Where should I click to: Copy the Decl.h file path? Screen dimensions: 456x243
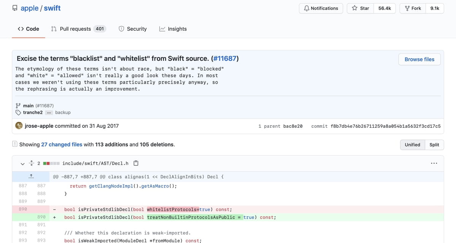click(x=136, y=164)
